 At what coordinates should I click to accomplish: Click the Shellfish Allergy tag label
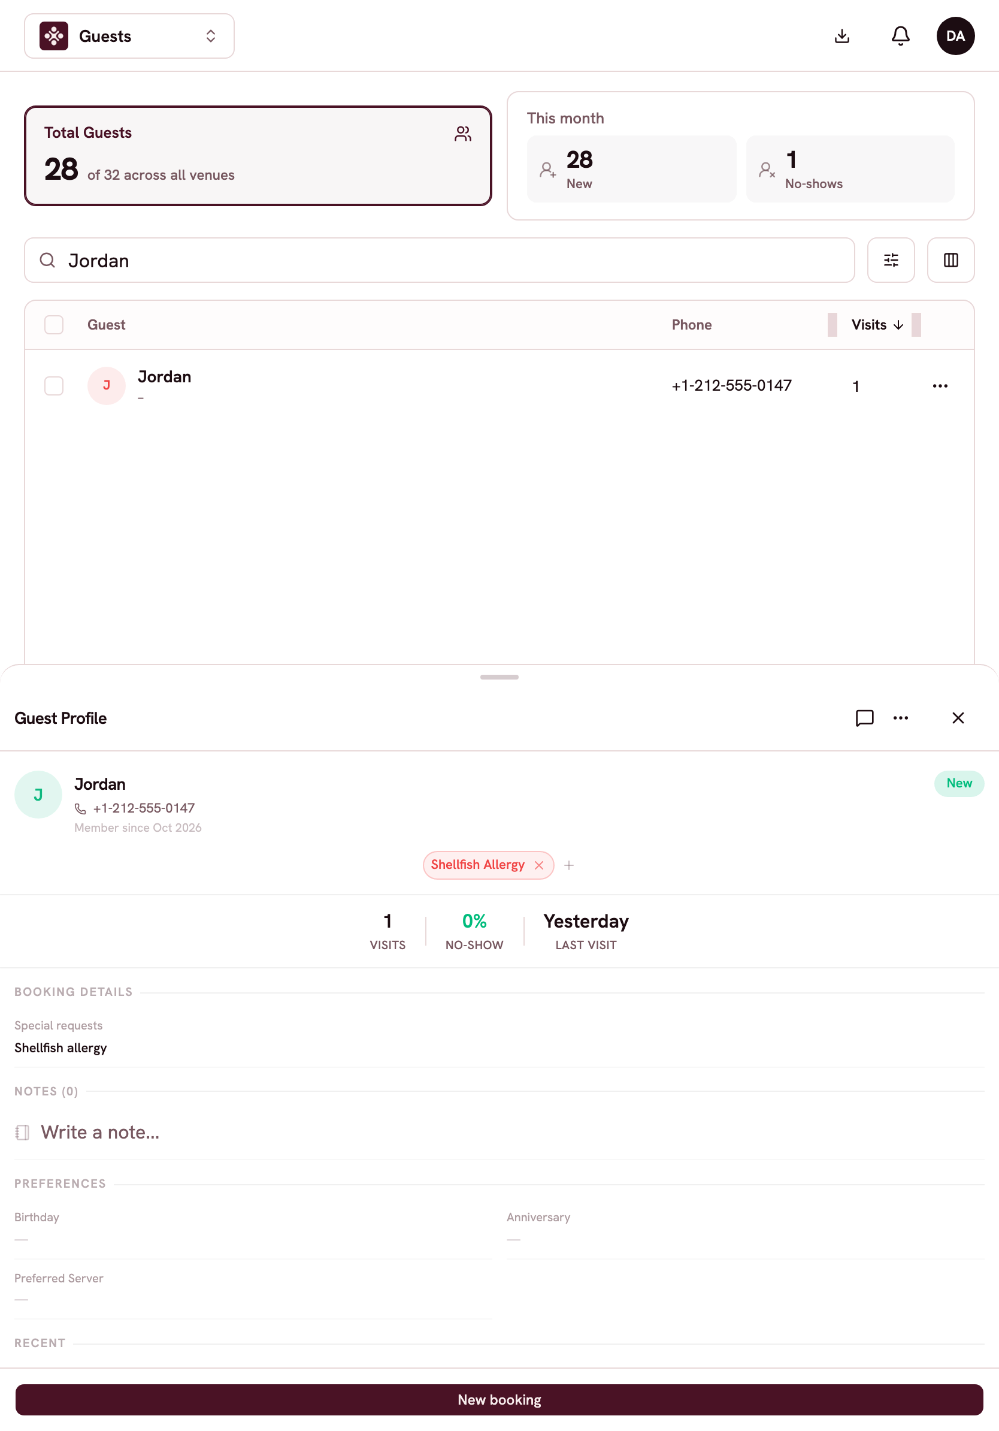(477, 865)
